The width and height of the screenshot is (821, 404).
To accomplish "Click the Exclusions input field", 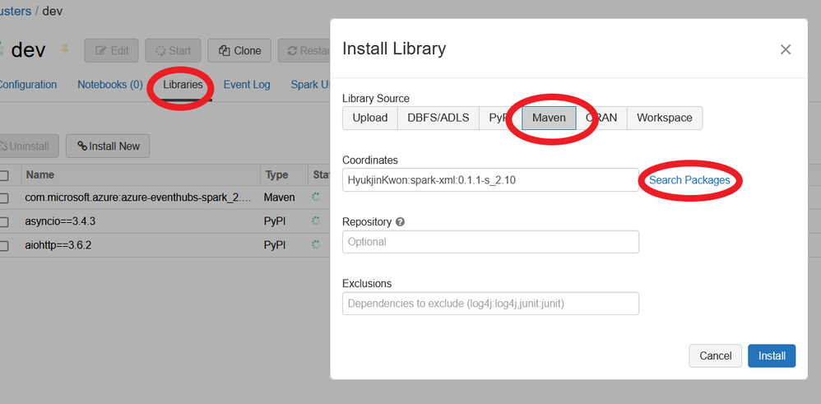I will coord(490,304).
